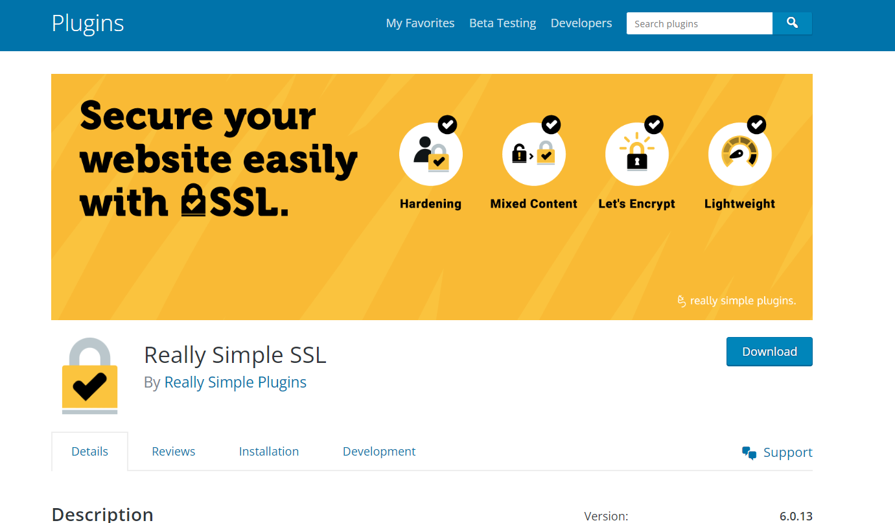
Task: Open the Support forum link
Action: (787, 452)
